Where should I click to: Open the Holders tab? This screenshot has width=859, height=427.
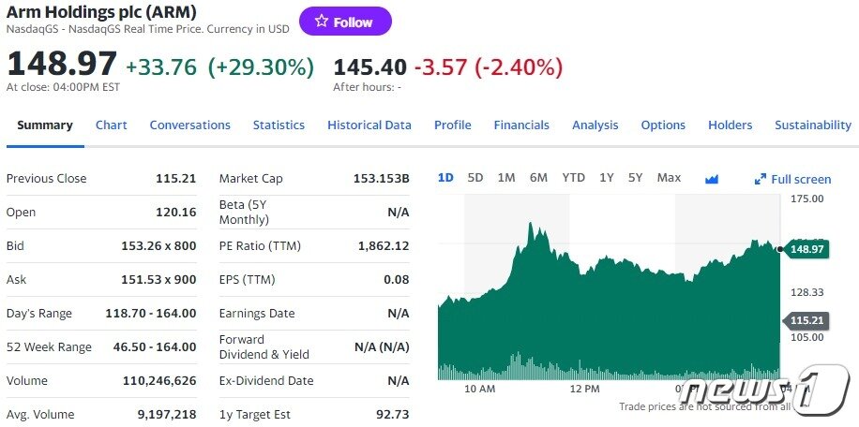730,125
